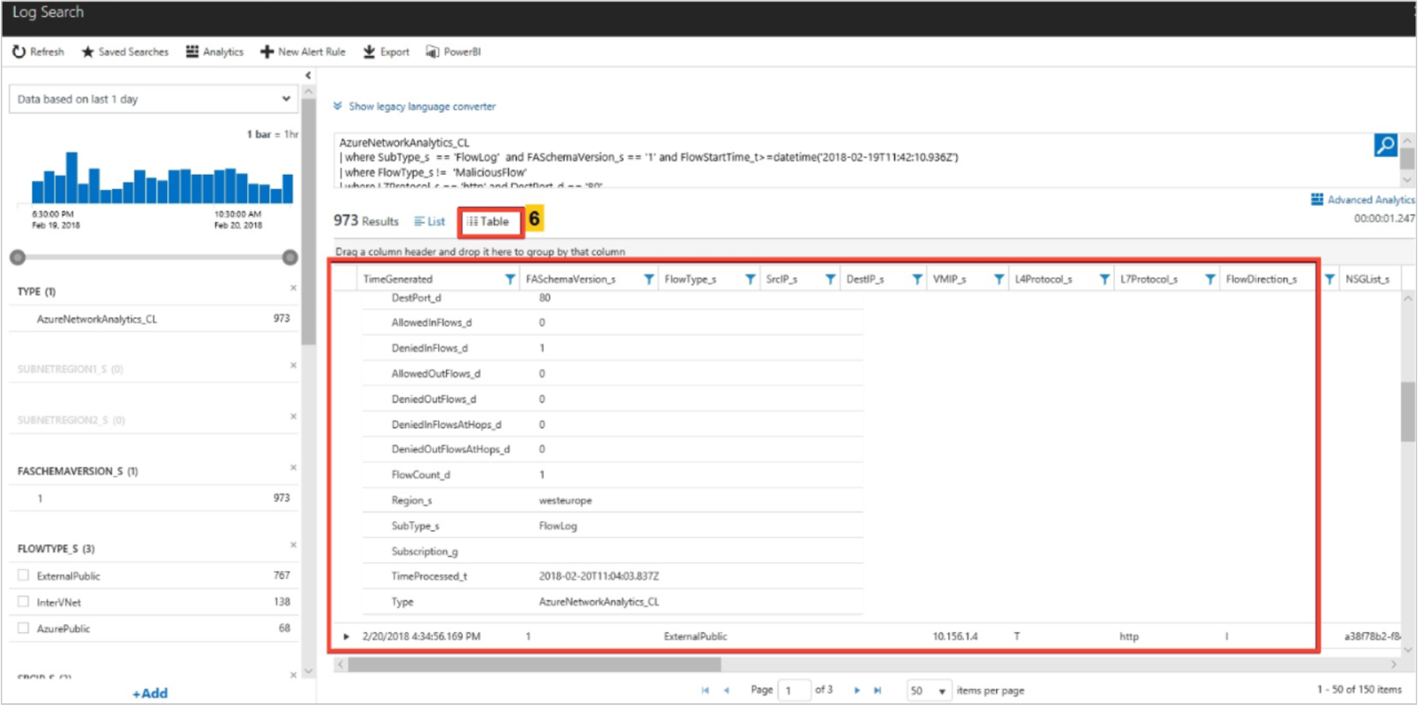Open PowerBI from the toolbar

(x=453, y=52)
